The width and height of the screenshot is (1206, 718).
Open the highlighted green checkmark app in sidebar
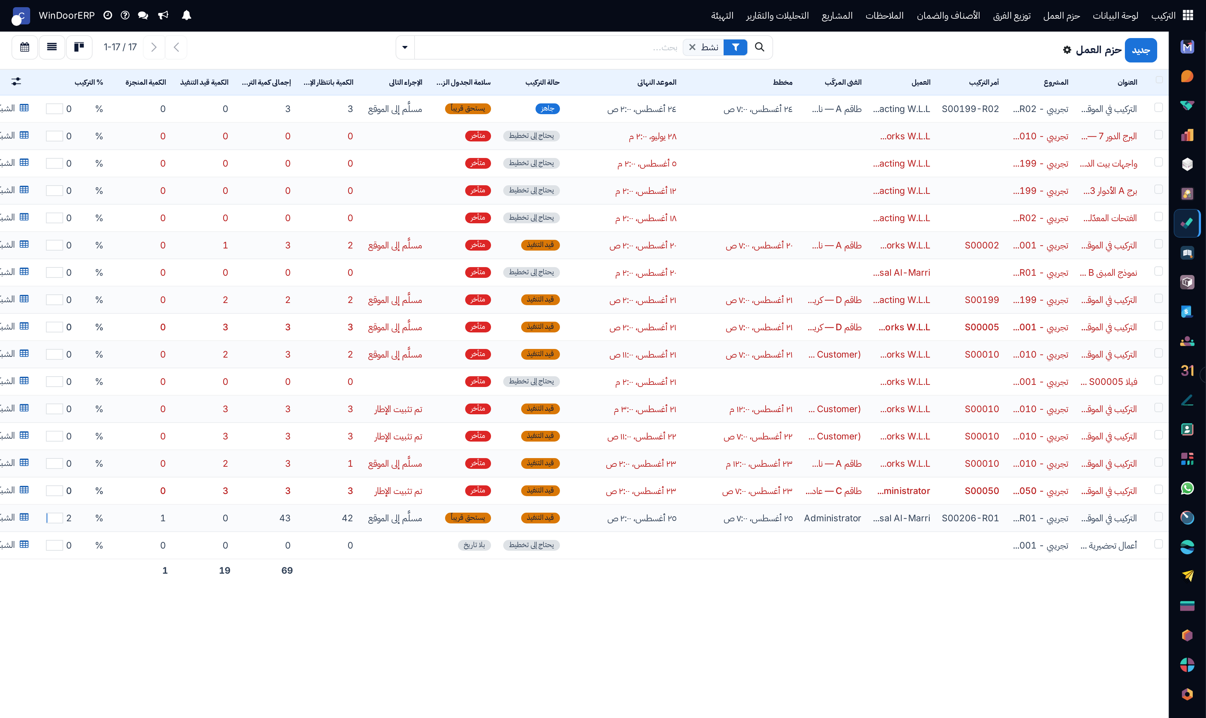[x=1187, y=223]
